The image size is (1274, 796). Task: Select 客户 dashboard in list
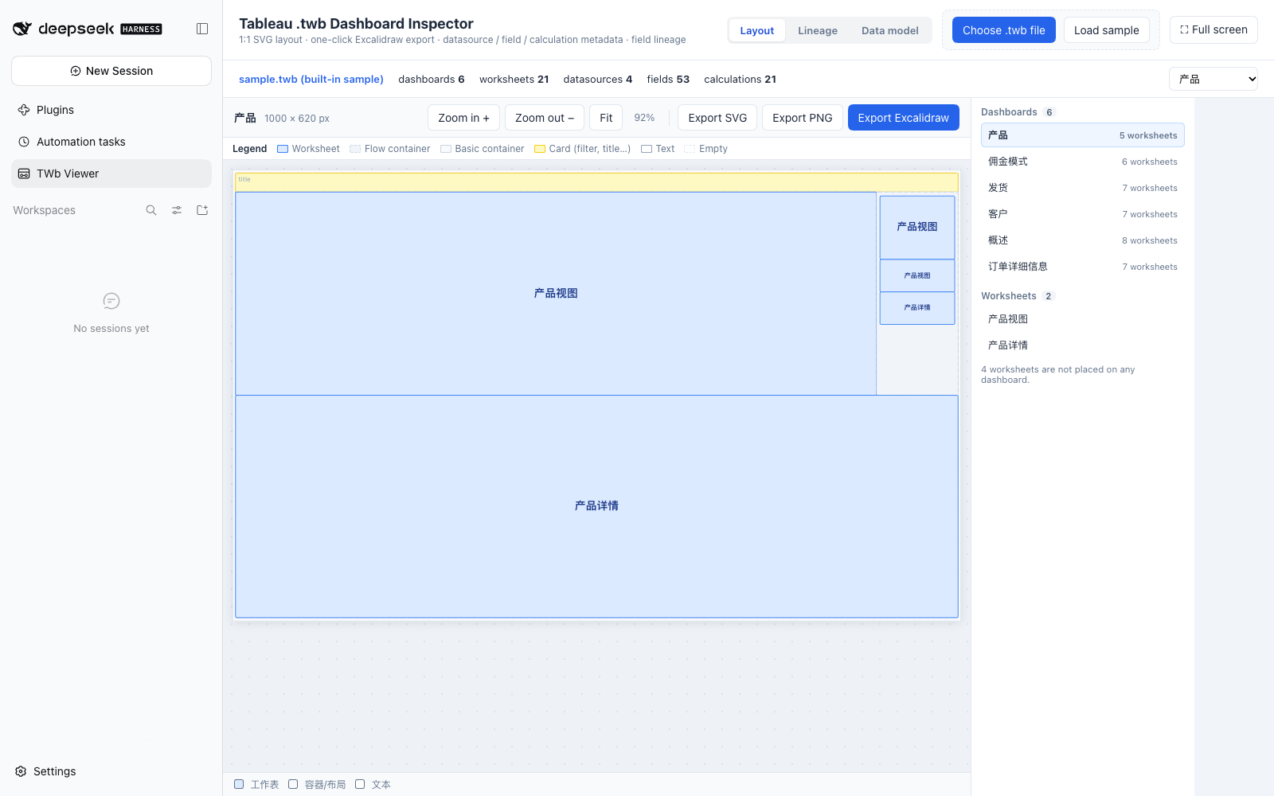pyautogui.click(x=1082, y=214)
